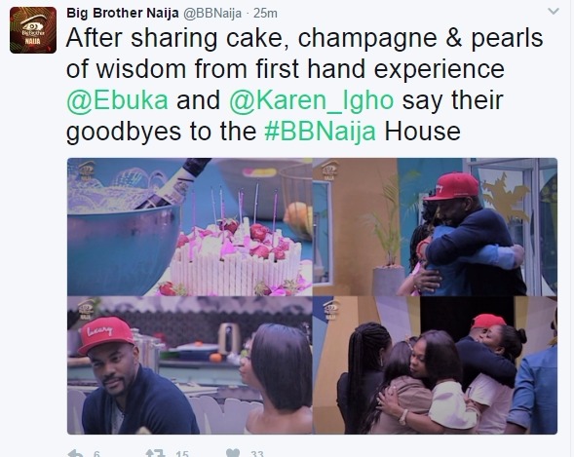Open the Big Brother Naija account name

122,14
